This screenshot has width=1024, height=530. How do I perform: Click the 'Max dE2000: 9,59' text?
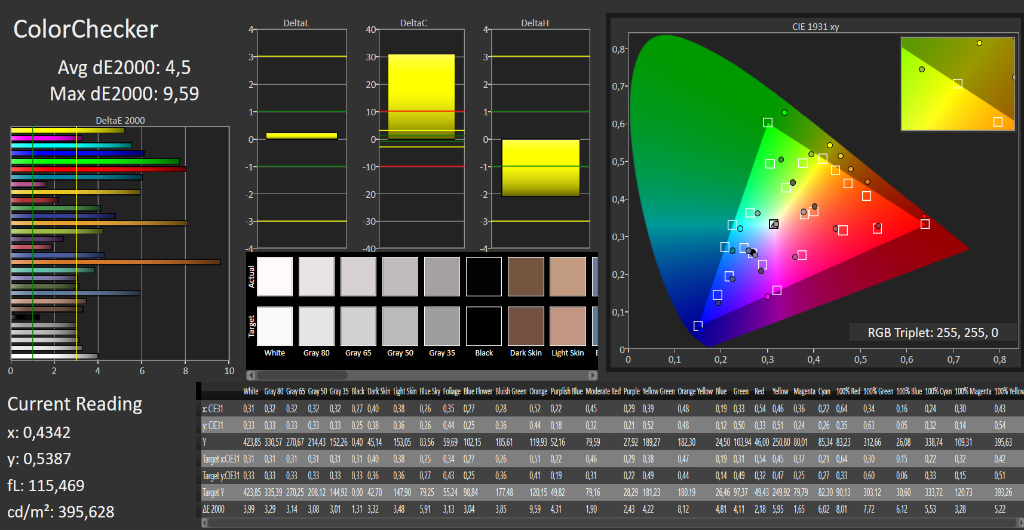coord(124,94)
